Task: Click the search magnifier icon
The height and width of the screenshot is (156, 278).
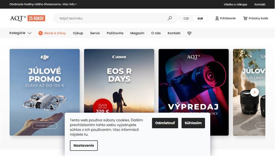Action: (x=170, y=18)
